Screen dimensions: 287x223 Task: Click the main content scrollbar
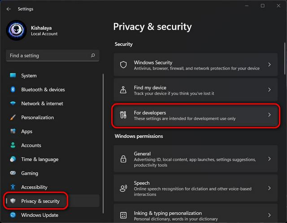pos(285,59)
